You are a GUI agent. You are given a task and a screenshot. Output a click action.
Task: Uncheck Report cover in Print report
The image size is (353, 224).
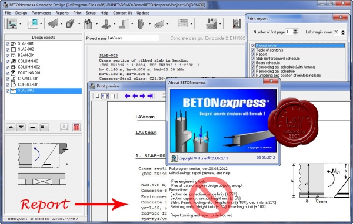[253, 46]
